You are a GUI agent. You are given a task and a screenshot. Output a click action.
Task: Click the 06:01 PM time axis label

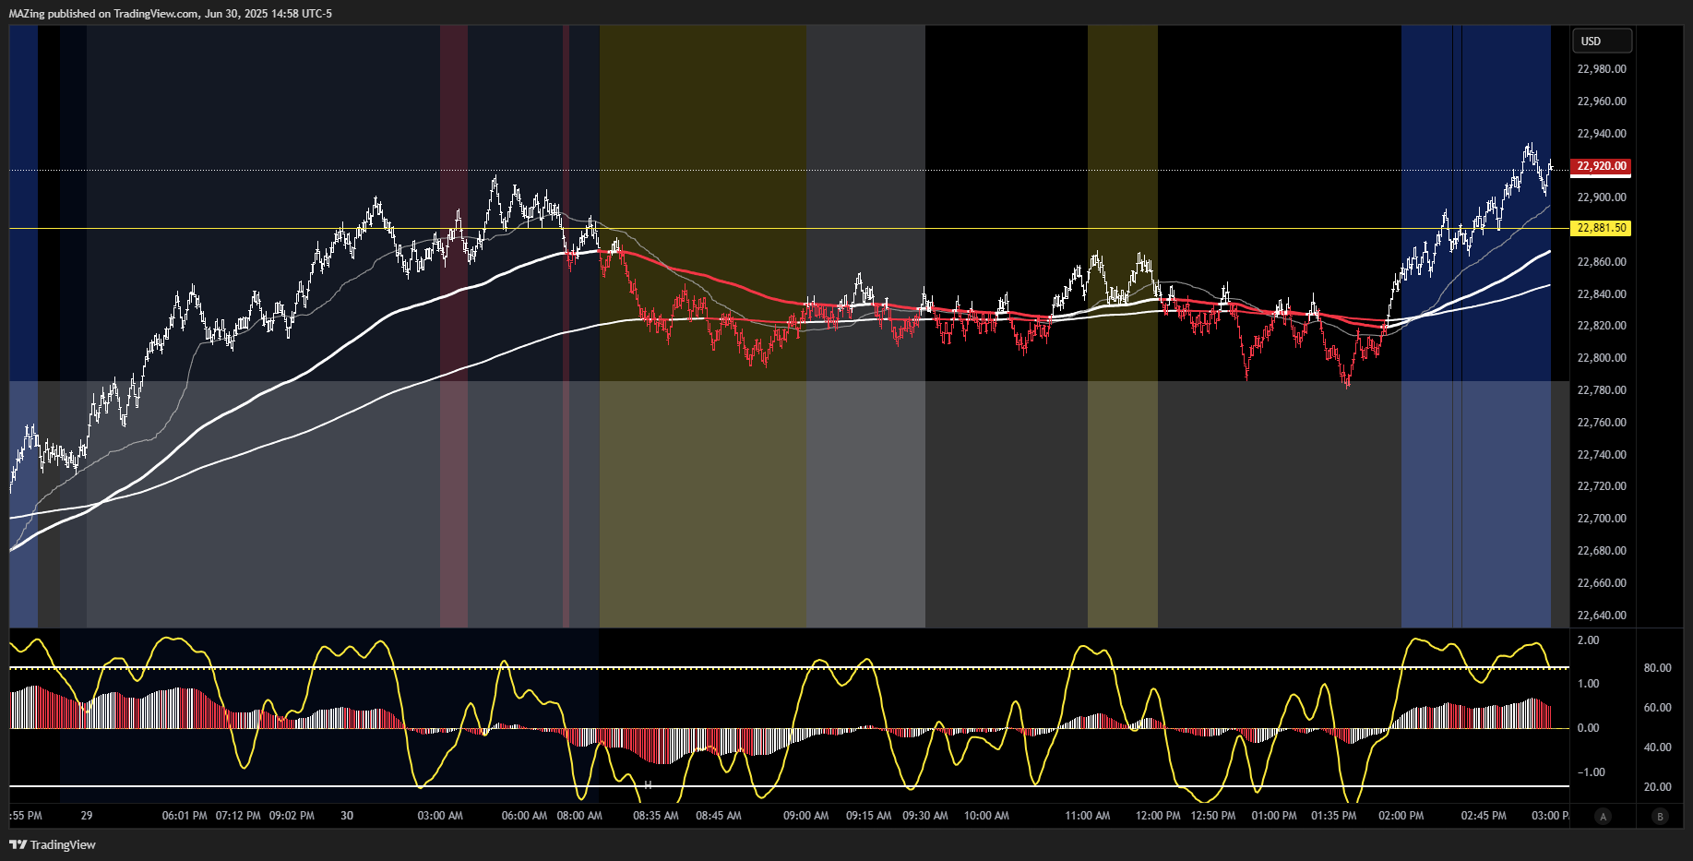(x=185, y=816)
